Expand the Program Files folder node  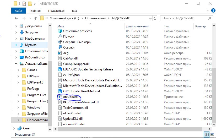[x=18, y=95]
